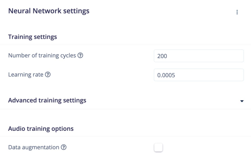Focus the Number of training cycles field
251x163 pixels.
tap(199, 56)
